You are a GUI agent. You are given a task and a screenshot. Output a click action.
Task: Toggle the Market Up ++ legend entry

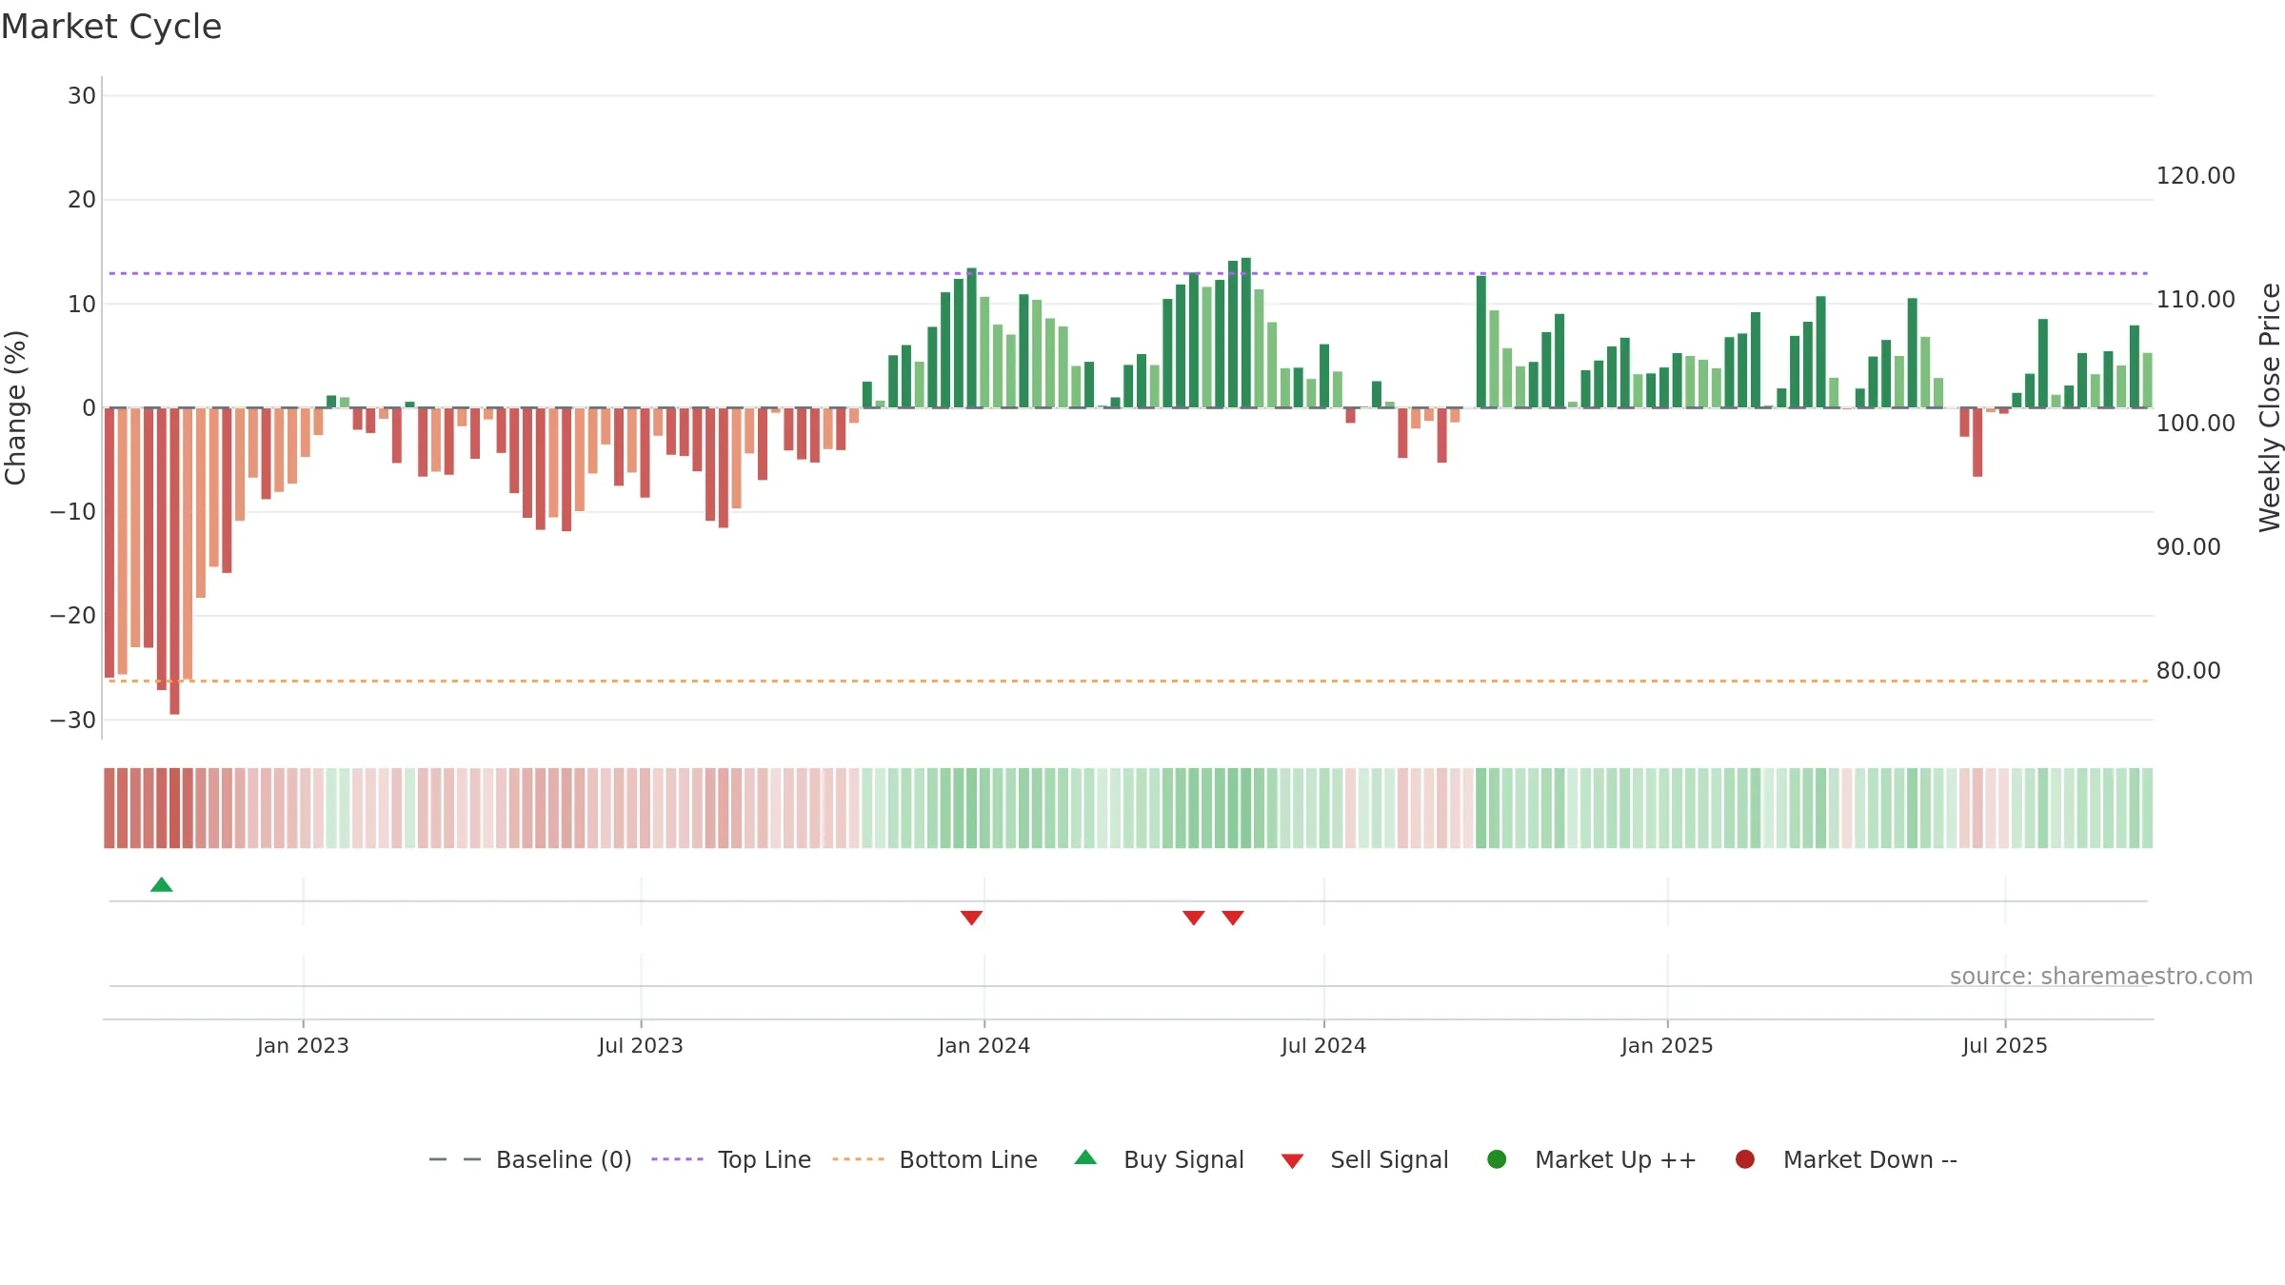click(x=1591, y=1159)
